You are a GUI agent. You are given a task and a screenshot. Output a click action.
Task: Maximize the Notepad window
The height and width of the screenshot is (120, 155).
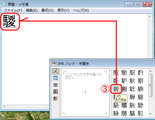(138, 4)
